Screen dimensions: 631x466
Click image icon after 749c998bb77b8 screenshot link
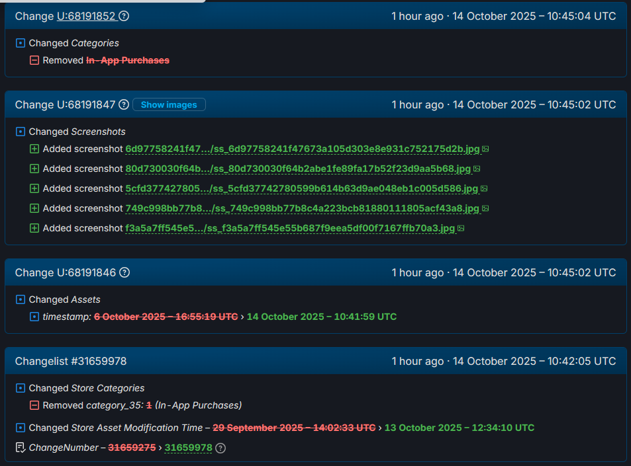485,209
